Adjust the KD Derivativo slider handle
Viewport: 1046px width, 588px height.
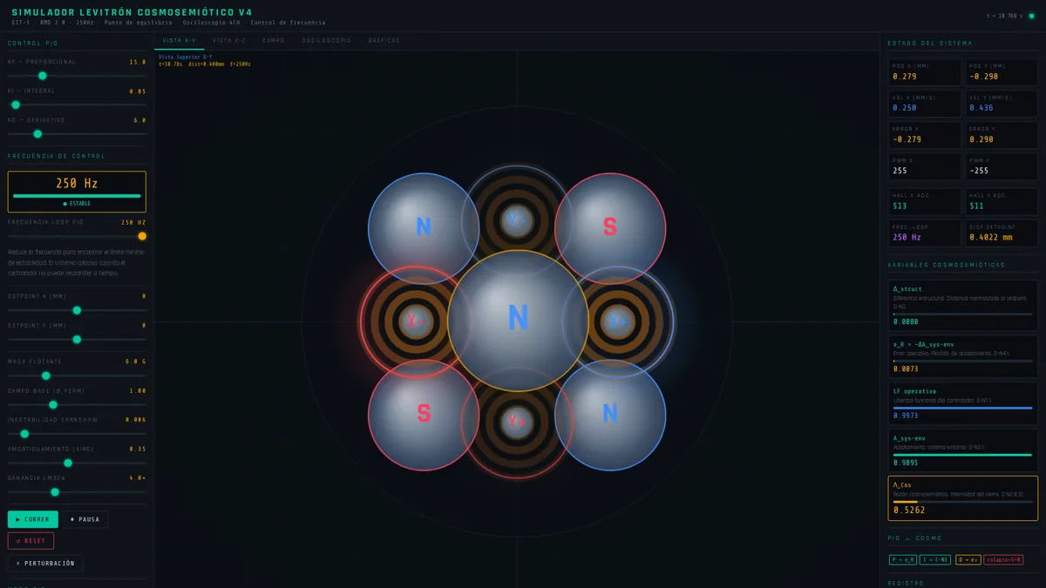point(37,133)
